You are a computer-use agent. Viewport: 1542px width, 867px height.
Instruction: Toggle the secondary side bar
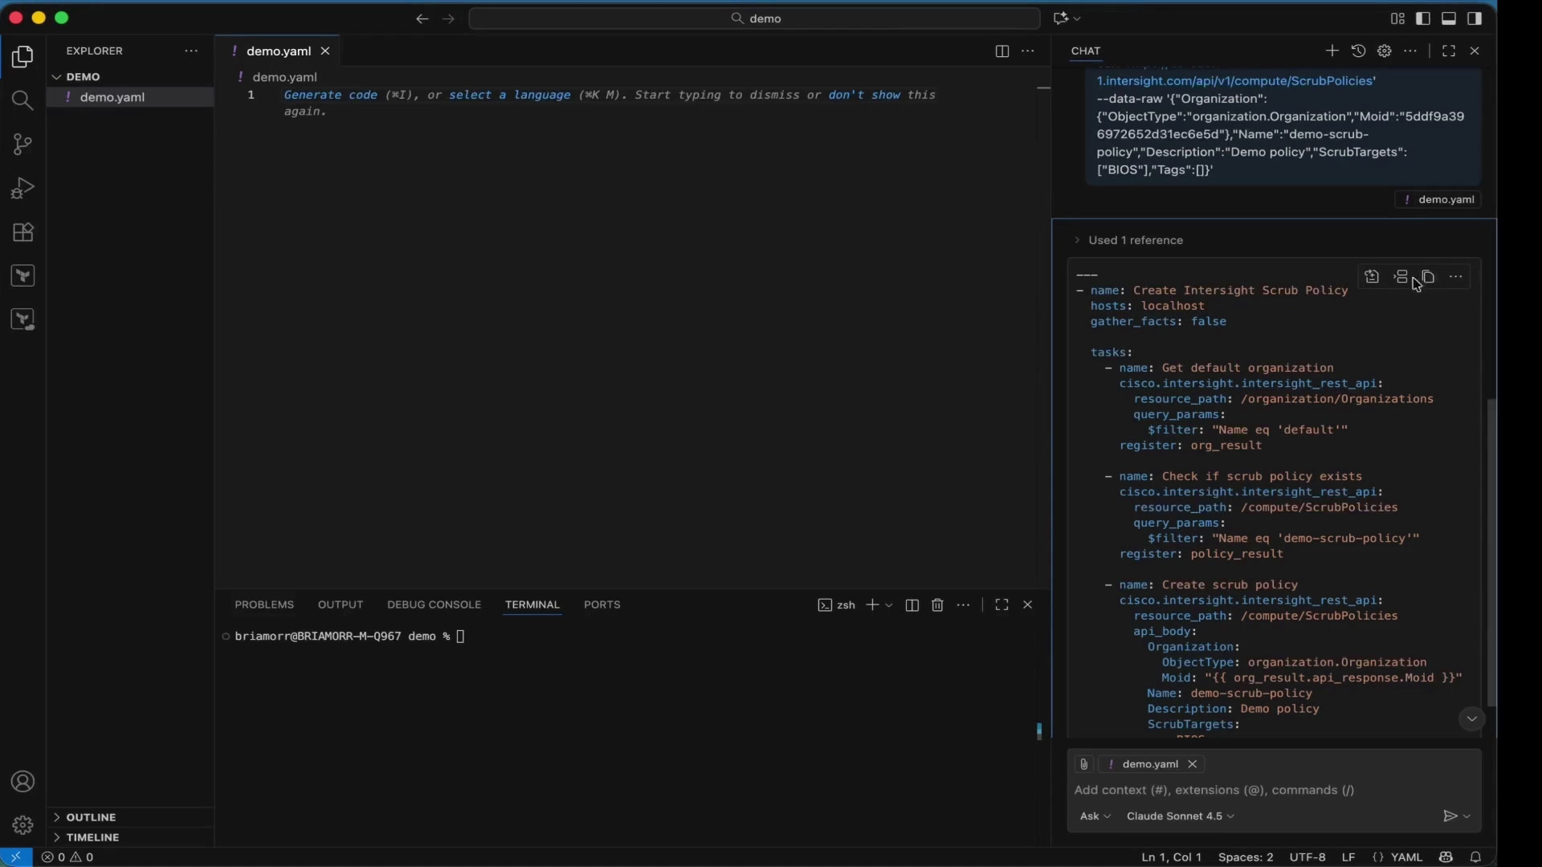(x=1475, y=18)
